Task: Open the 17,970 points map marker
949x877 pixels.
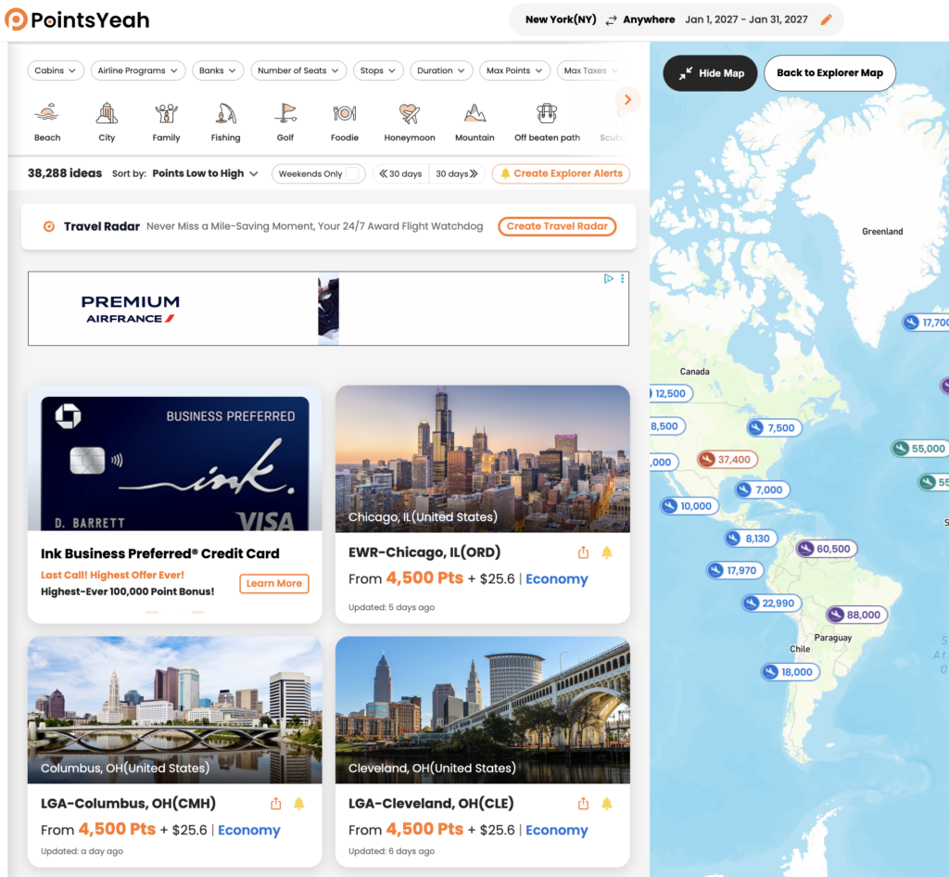Action: click(734, 570)
